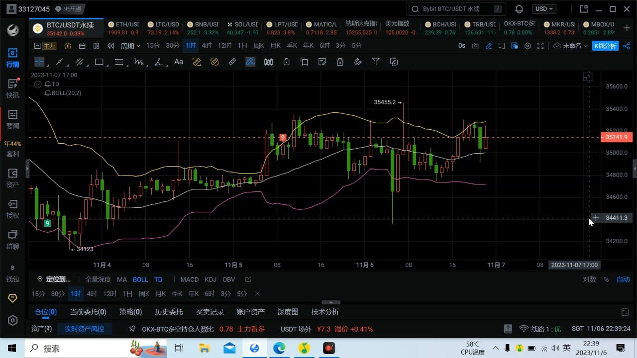This screenshot has height=358, width=637.
Task: Open chart settings via the gear icon
Action: coord(527,45)
